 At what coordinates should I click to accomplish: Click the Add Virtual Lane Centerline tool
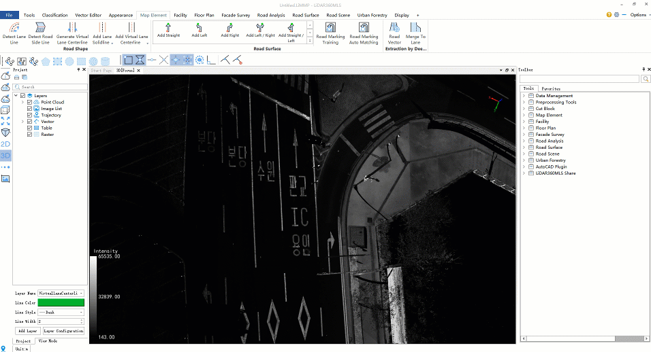pyautogui.click(x=131, y=33)
